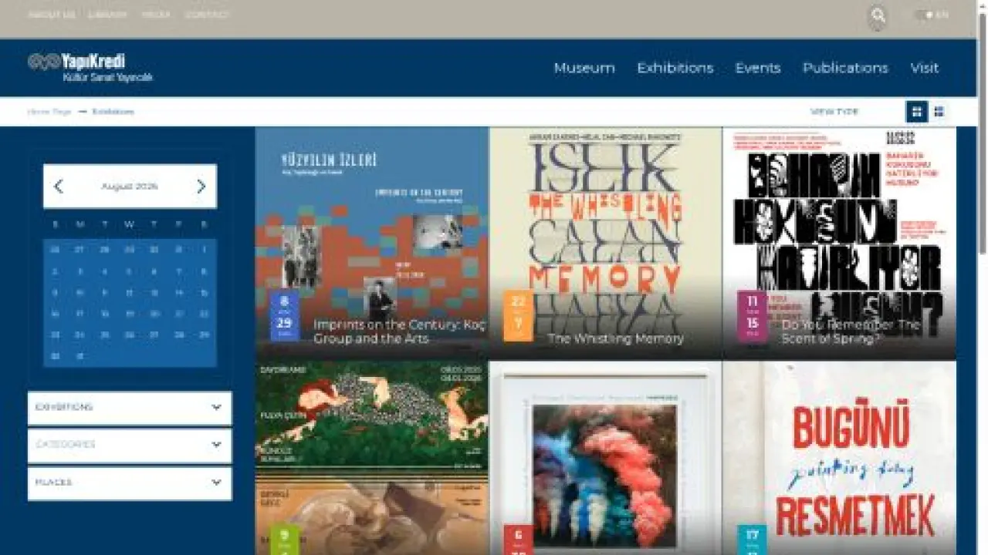The width and height of the screenshot is (988, 555).
Task: Open the Bugünü Resmetmek exhibition card
Action: point(840,458)
